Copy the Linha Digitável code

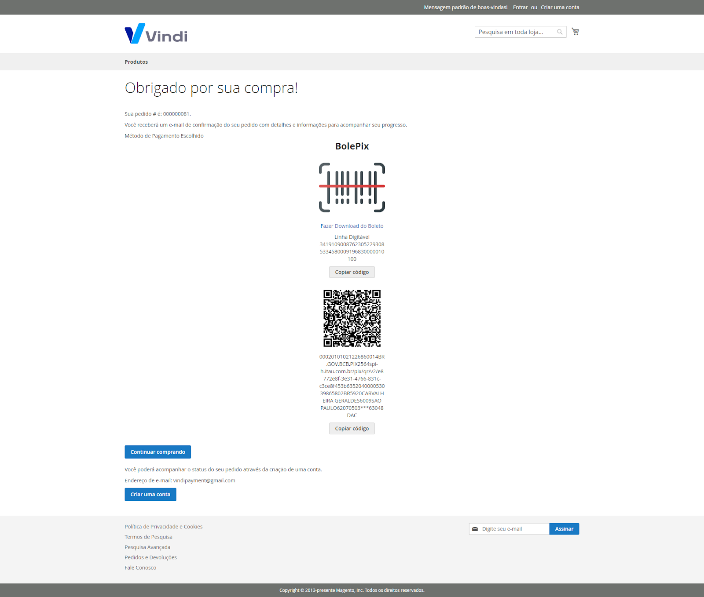[x=352, y=272]
